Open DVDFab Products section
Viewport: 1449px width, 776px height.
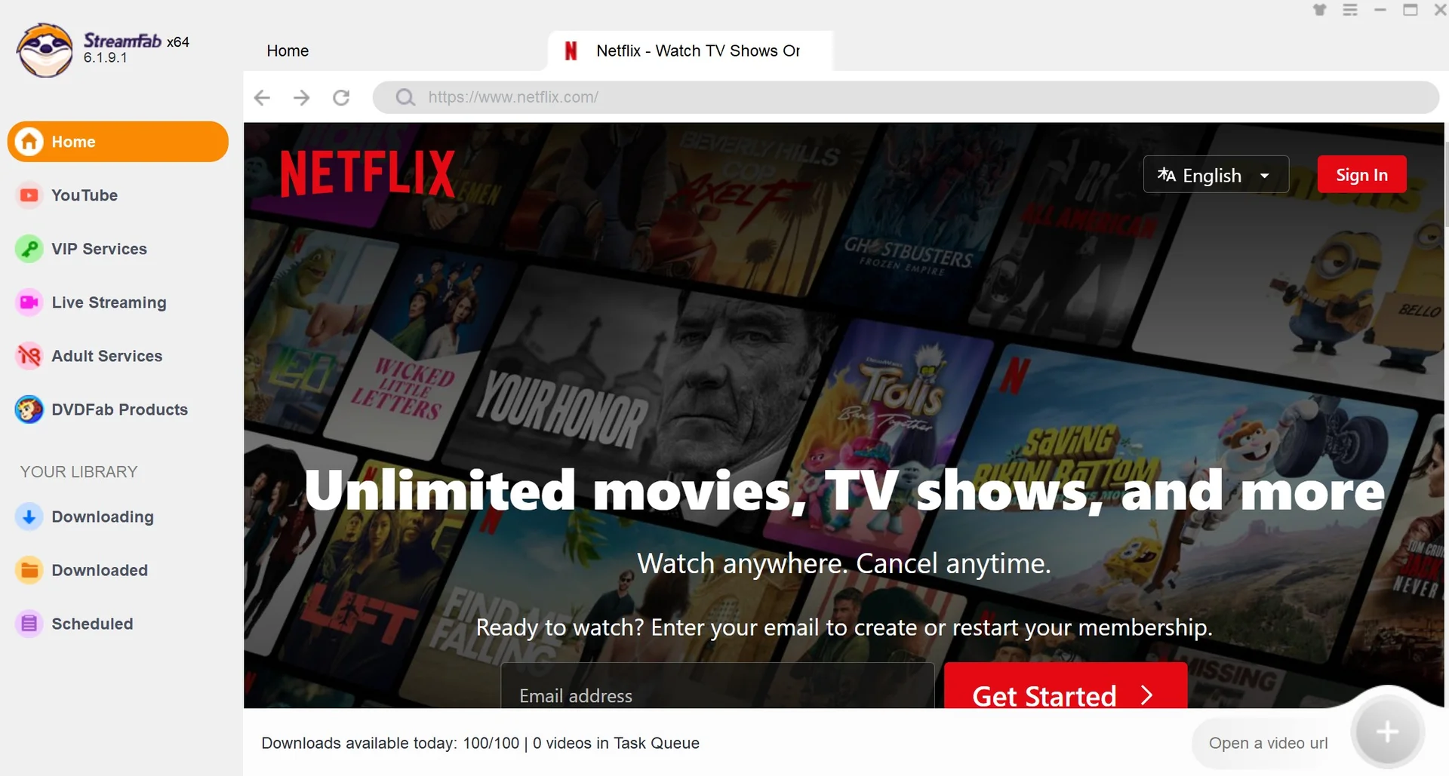point(119,409)
